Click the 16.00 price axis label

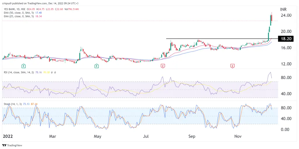pyautogui.click(x=286, y=48)
